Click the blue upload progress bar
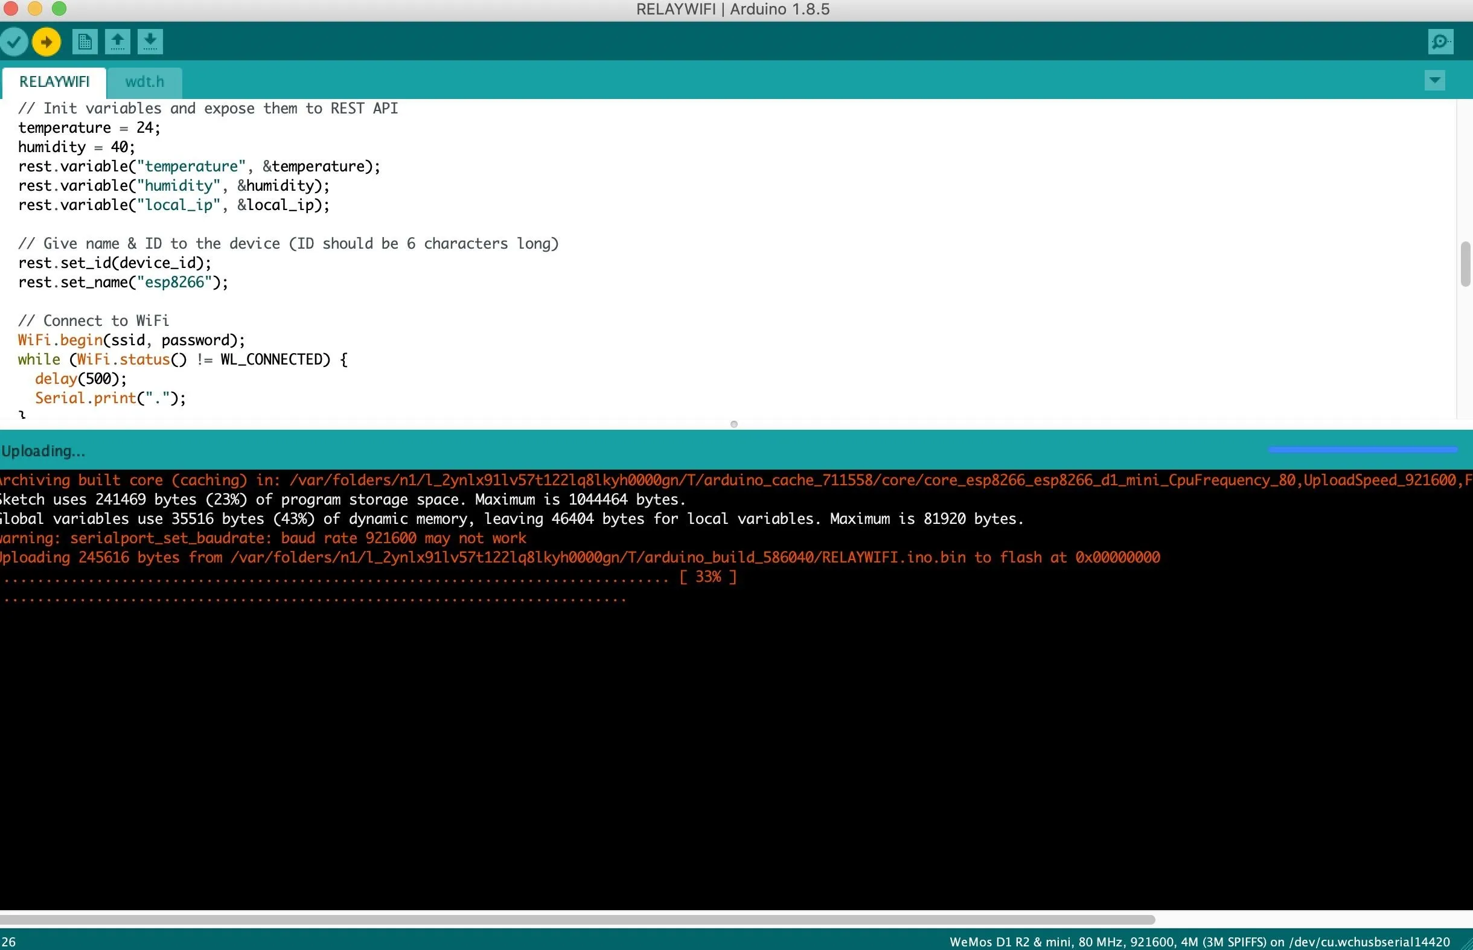This screenshot has height=950, width=1473. tap(1363, 450)
